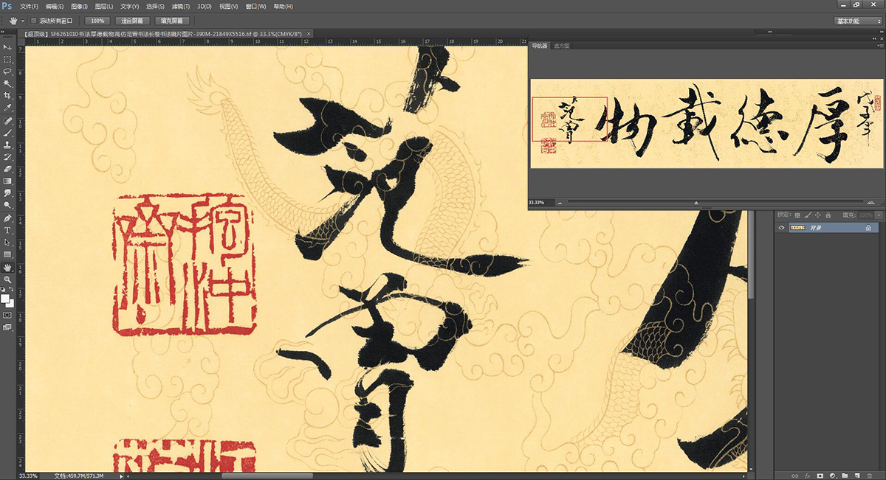Select the Type tool

coord(7,230)
